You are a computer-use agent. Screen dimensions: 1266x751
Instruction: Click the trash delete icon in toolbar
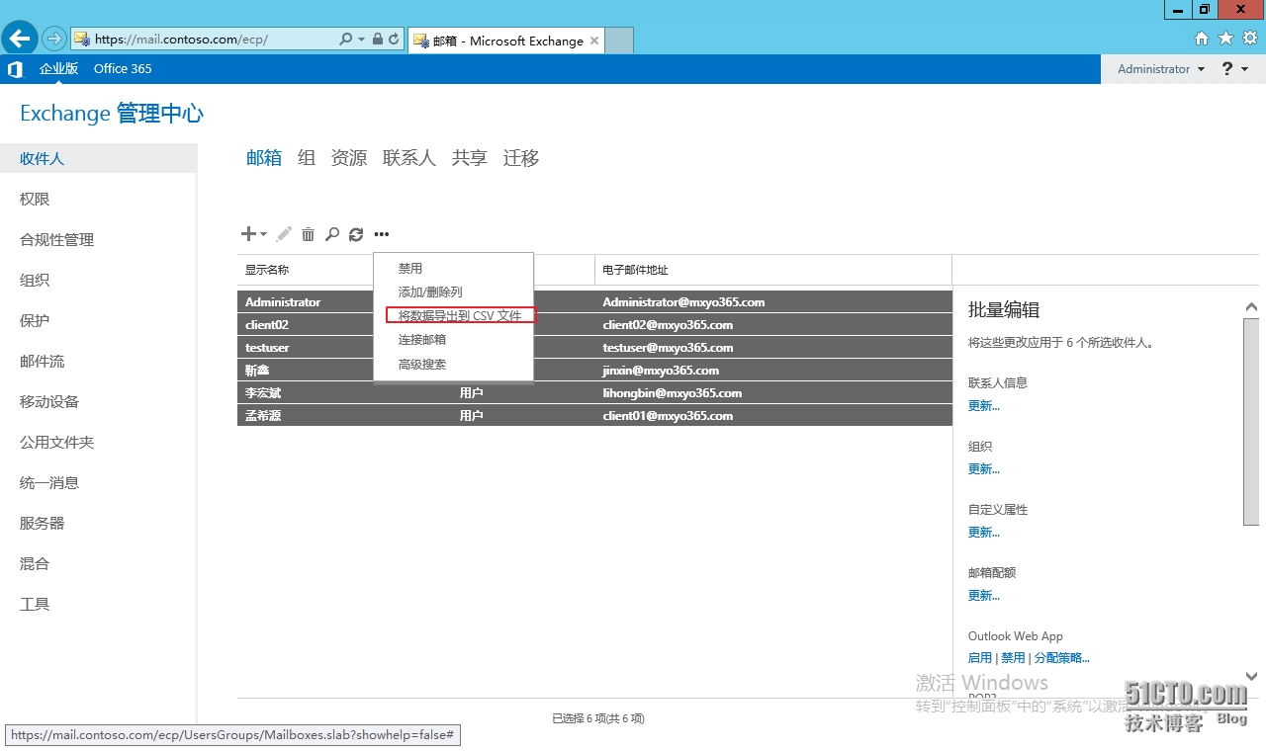(309, 234)
